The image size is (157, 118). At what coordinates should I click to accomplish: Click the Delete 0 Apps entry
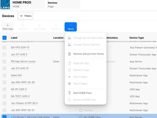coord(86,70)
